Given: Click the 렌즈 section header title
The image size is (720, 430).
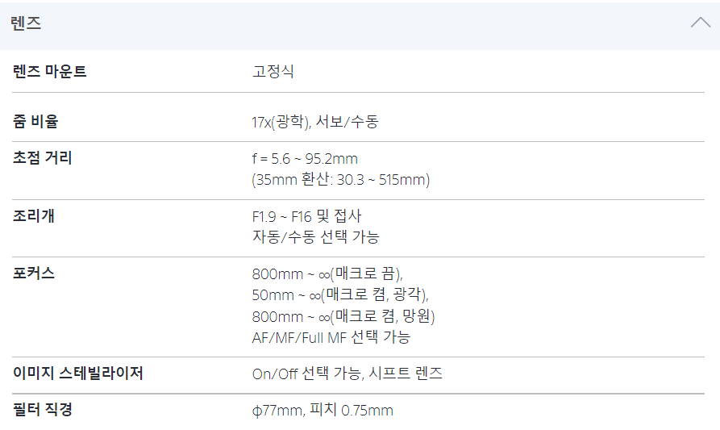Looking at the screenshot, I should click(x=27, y=23).
